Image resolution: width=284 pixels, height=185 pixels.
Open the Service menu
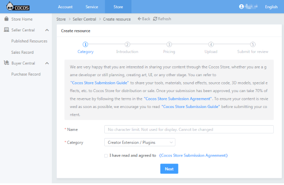(92, 7)
